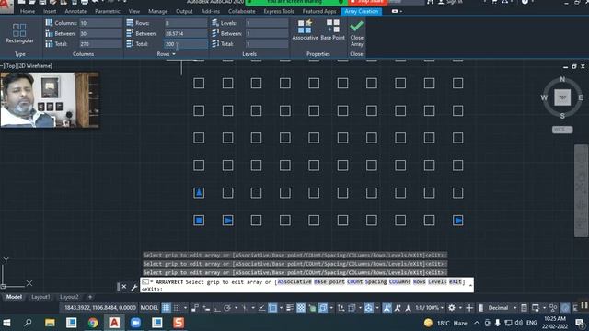This screenshot has width=589, height=331.
Task: Choose COUnt option in command line
Action: pyautogui.click(x=355, y=282)
